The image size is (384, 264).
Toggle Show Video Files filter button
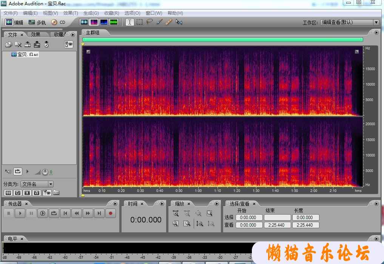[x=27, y=193]
